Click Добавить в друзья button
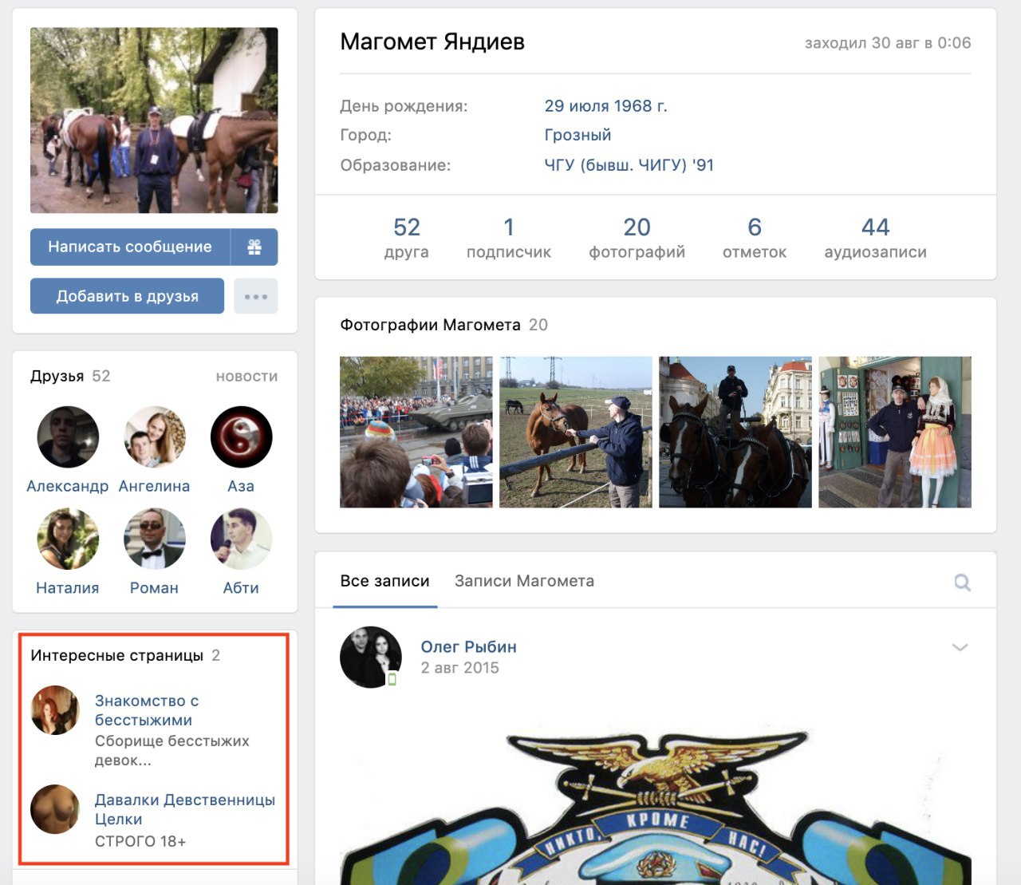Screen dimensions: 1021x885 (x=128, y=296)
